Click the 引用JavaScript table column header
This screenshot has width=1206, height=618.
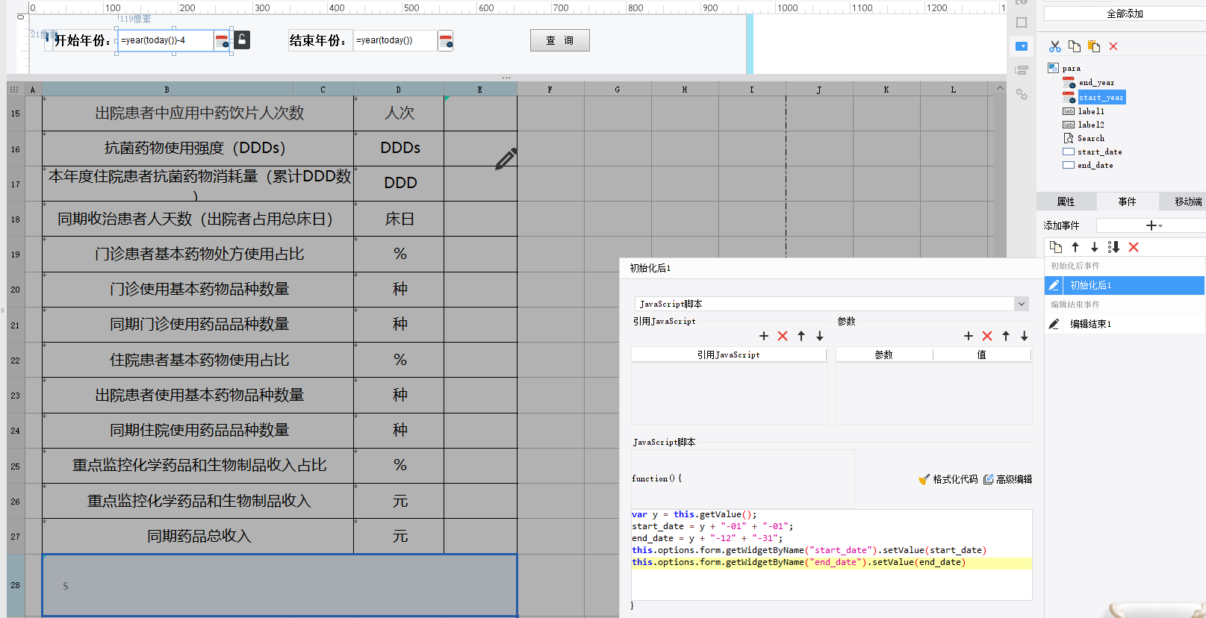[x=728, y=355]
